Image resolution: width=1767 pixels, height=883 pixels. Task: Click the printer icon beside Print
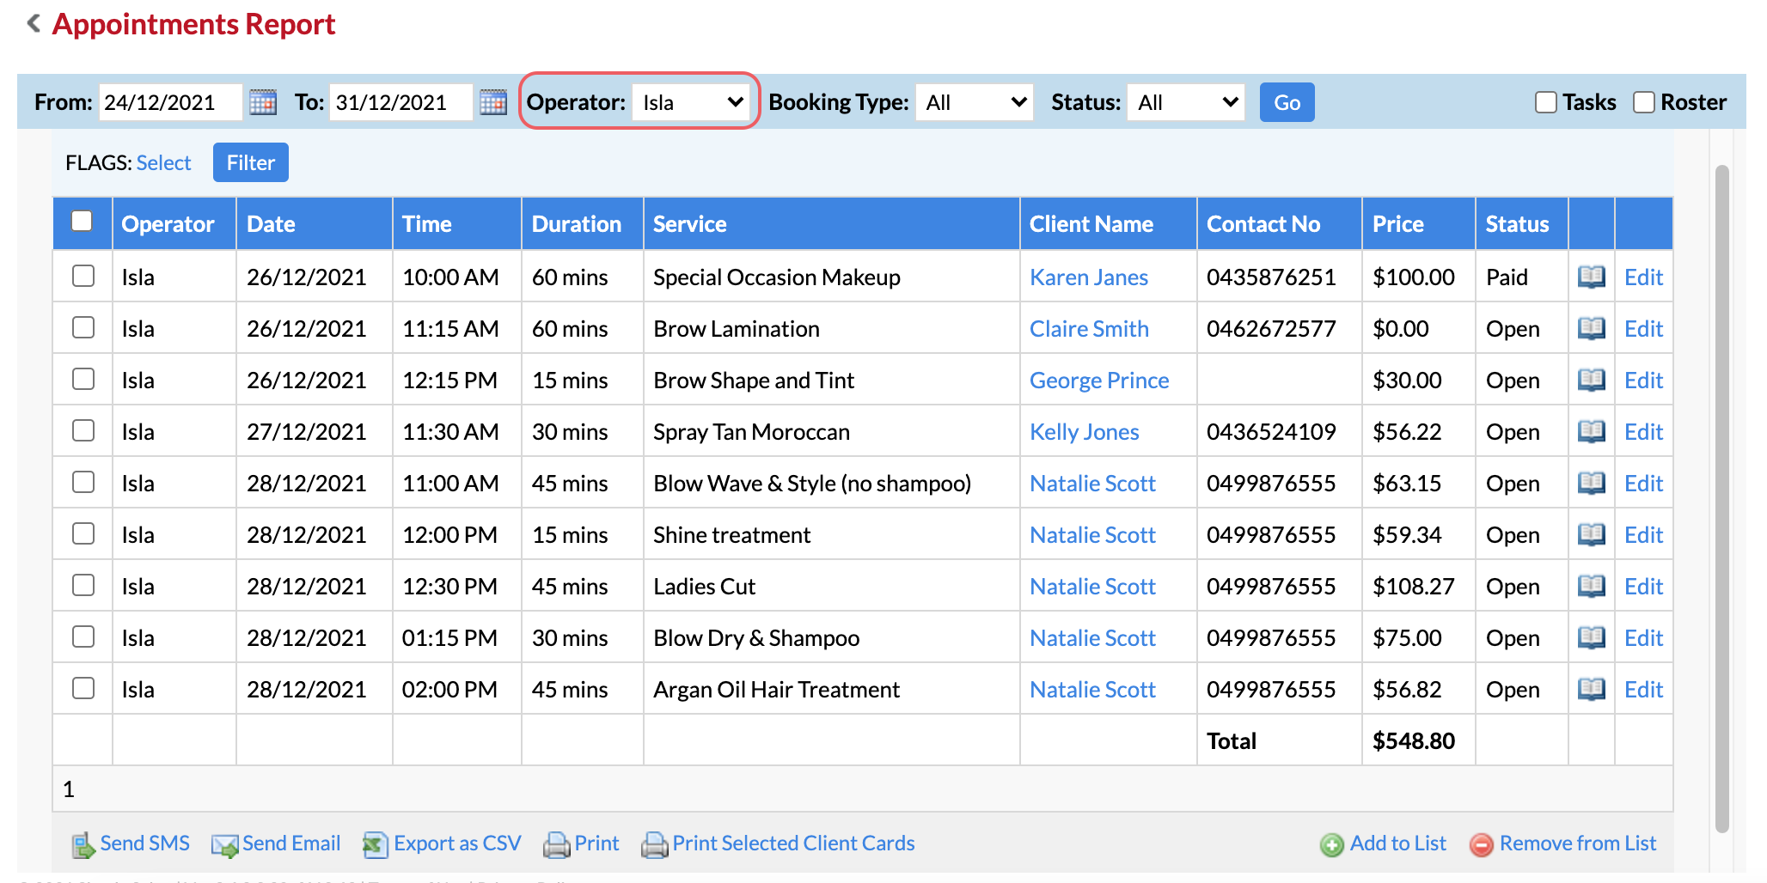click(557, 845)
